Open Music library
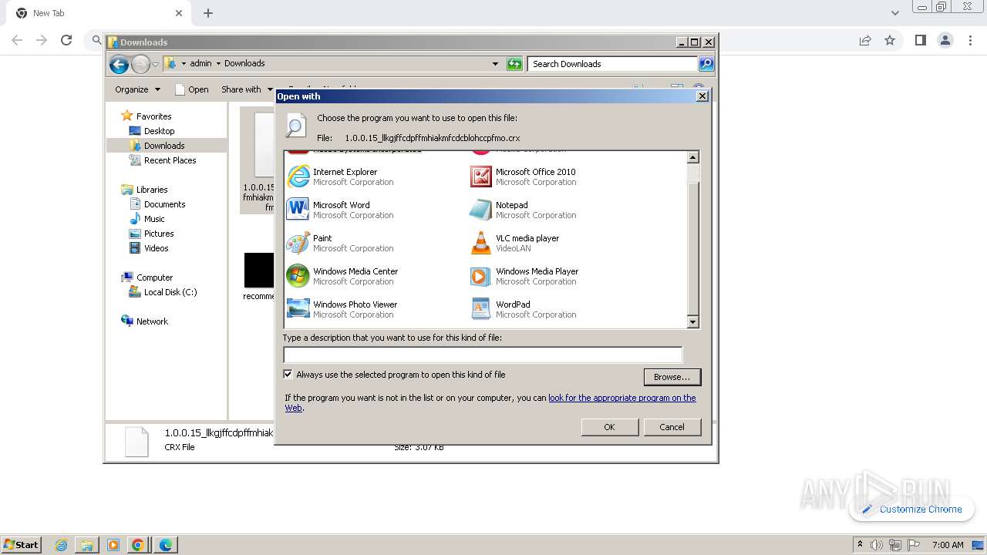 [x=154, y=219]
